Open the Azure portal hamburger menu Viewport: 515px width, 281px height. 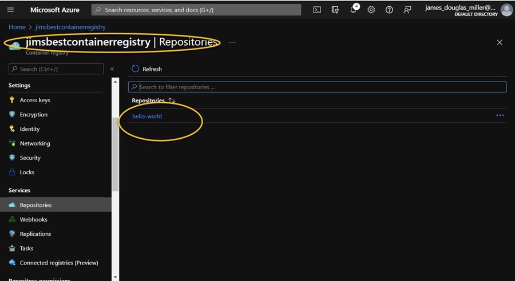click(10, 10)
